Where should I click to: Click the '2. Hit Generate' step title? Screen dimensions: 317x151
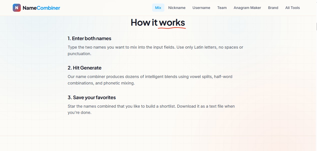pos(85,68)
